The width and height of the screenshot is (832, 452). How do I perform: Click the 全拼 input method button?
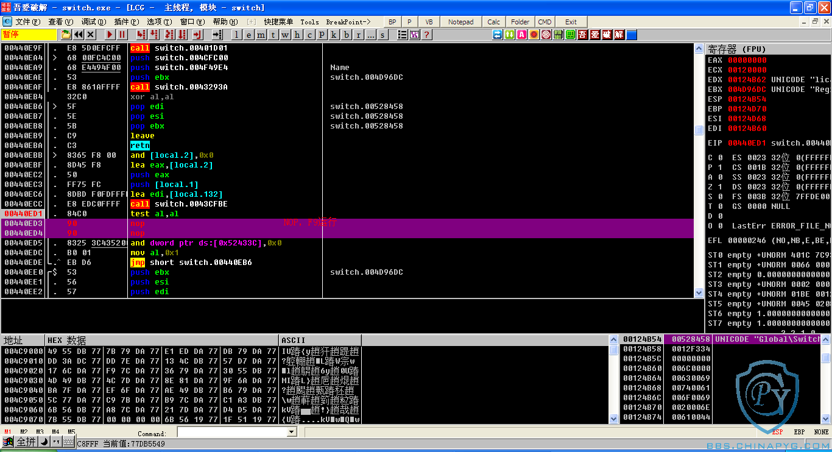coord(26,442)
